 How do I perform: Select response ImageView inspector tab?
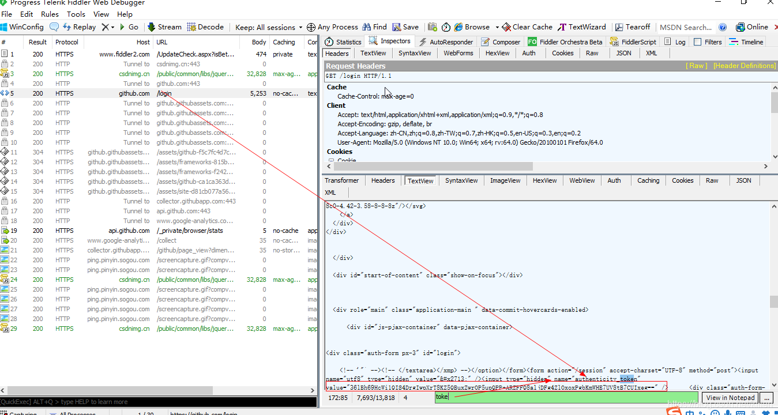505,180
